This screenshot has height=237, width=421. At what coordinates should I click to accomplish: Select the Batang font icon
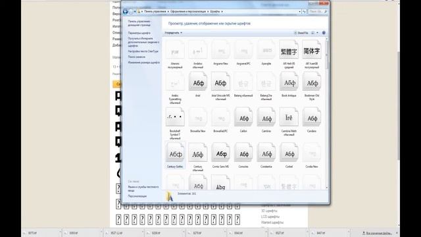[x=243, y=82]
